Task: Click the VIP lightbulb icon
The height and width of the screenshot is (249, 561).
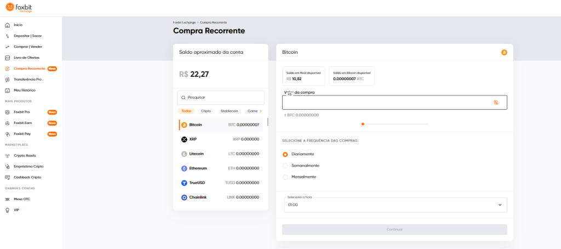Action: click(x=7, y=210)
